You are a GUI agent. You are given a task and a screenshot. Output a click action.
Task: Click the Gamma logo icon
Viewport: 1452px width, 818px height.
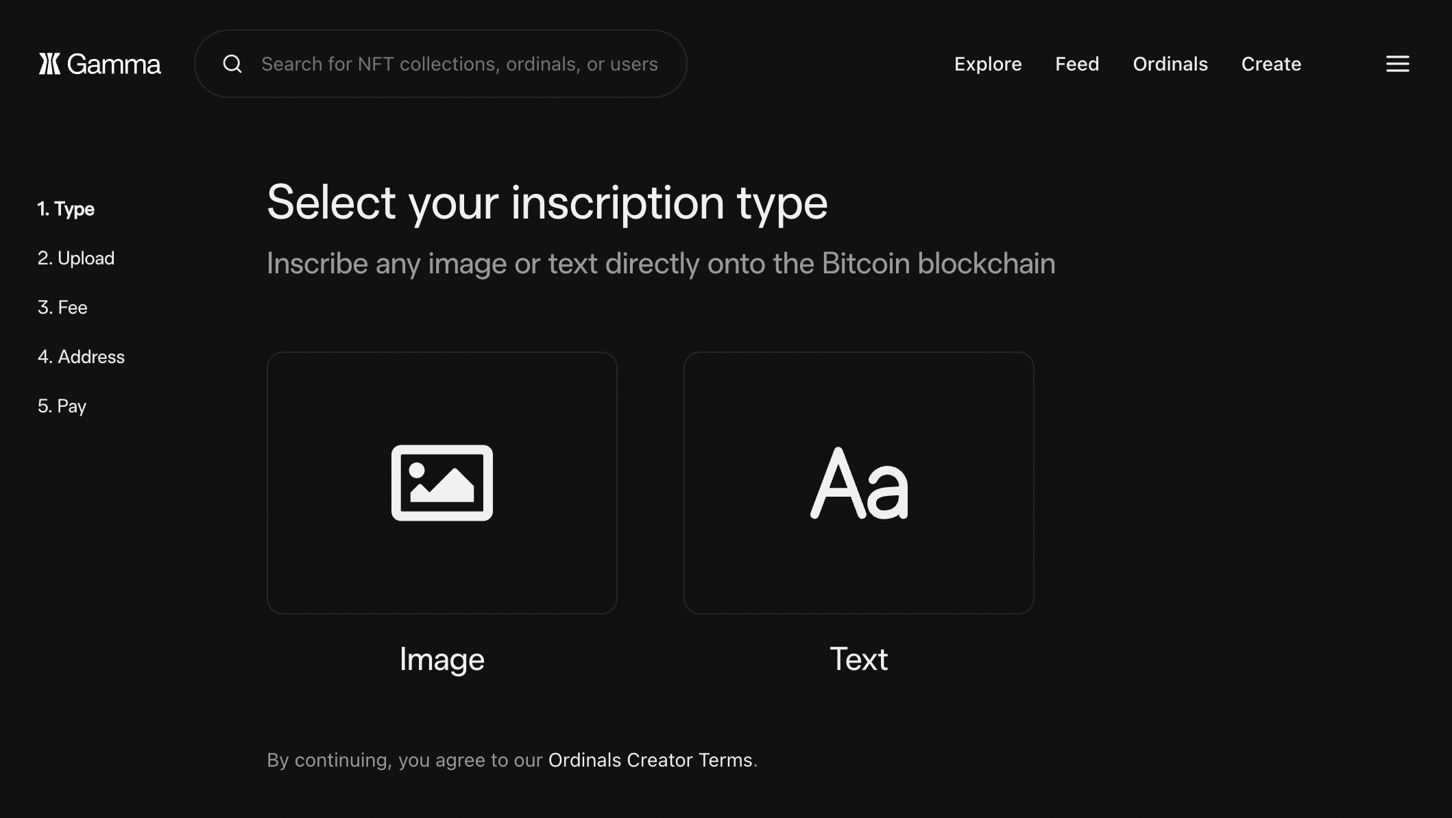(x=49, y=64)
